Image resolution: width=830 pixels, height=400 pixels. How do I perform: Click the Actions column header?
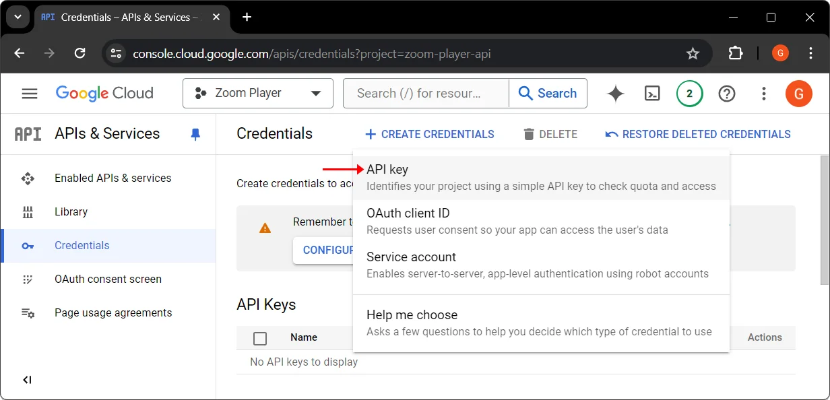click(x=765, y=337)
